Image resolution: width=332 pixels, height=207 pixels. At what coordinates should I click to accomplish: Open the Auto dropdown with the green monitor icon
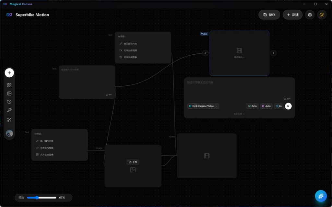point(252,106)
